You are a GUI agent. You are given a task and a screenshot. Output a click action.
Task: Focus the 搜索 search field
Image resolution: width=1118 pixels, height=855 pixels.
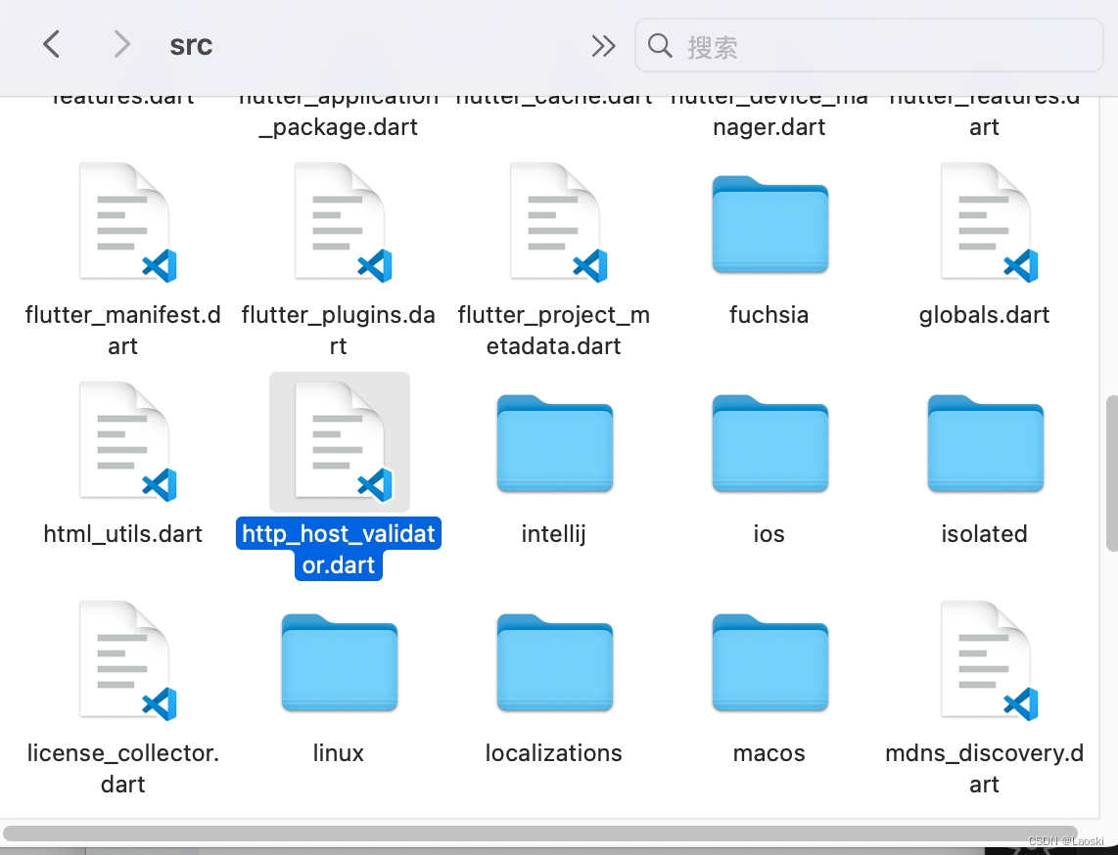tap(868, 46)
